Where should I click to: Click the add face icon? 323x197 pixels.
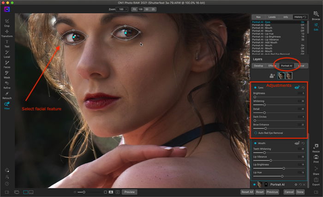point(272,76)
